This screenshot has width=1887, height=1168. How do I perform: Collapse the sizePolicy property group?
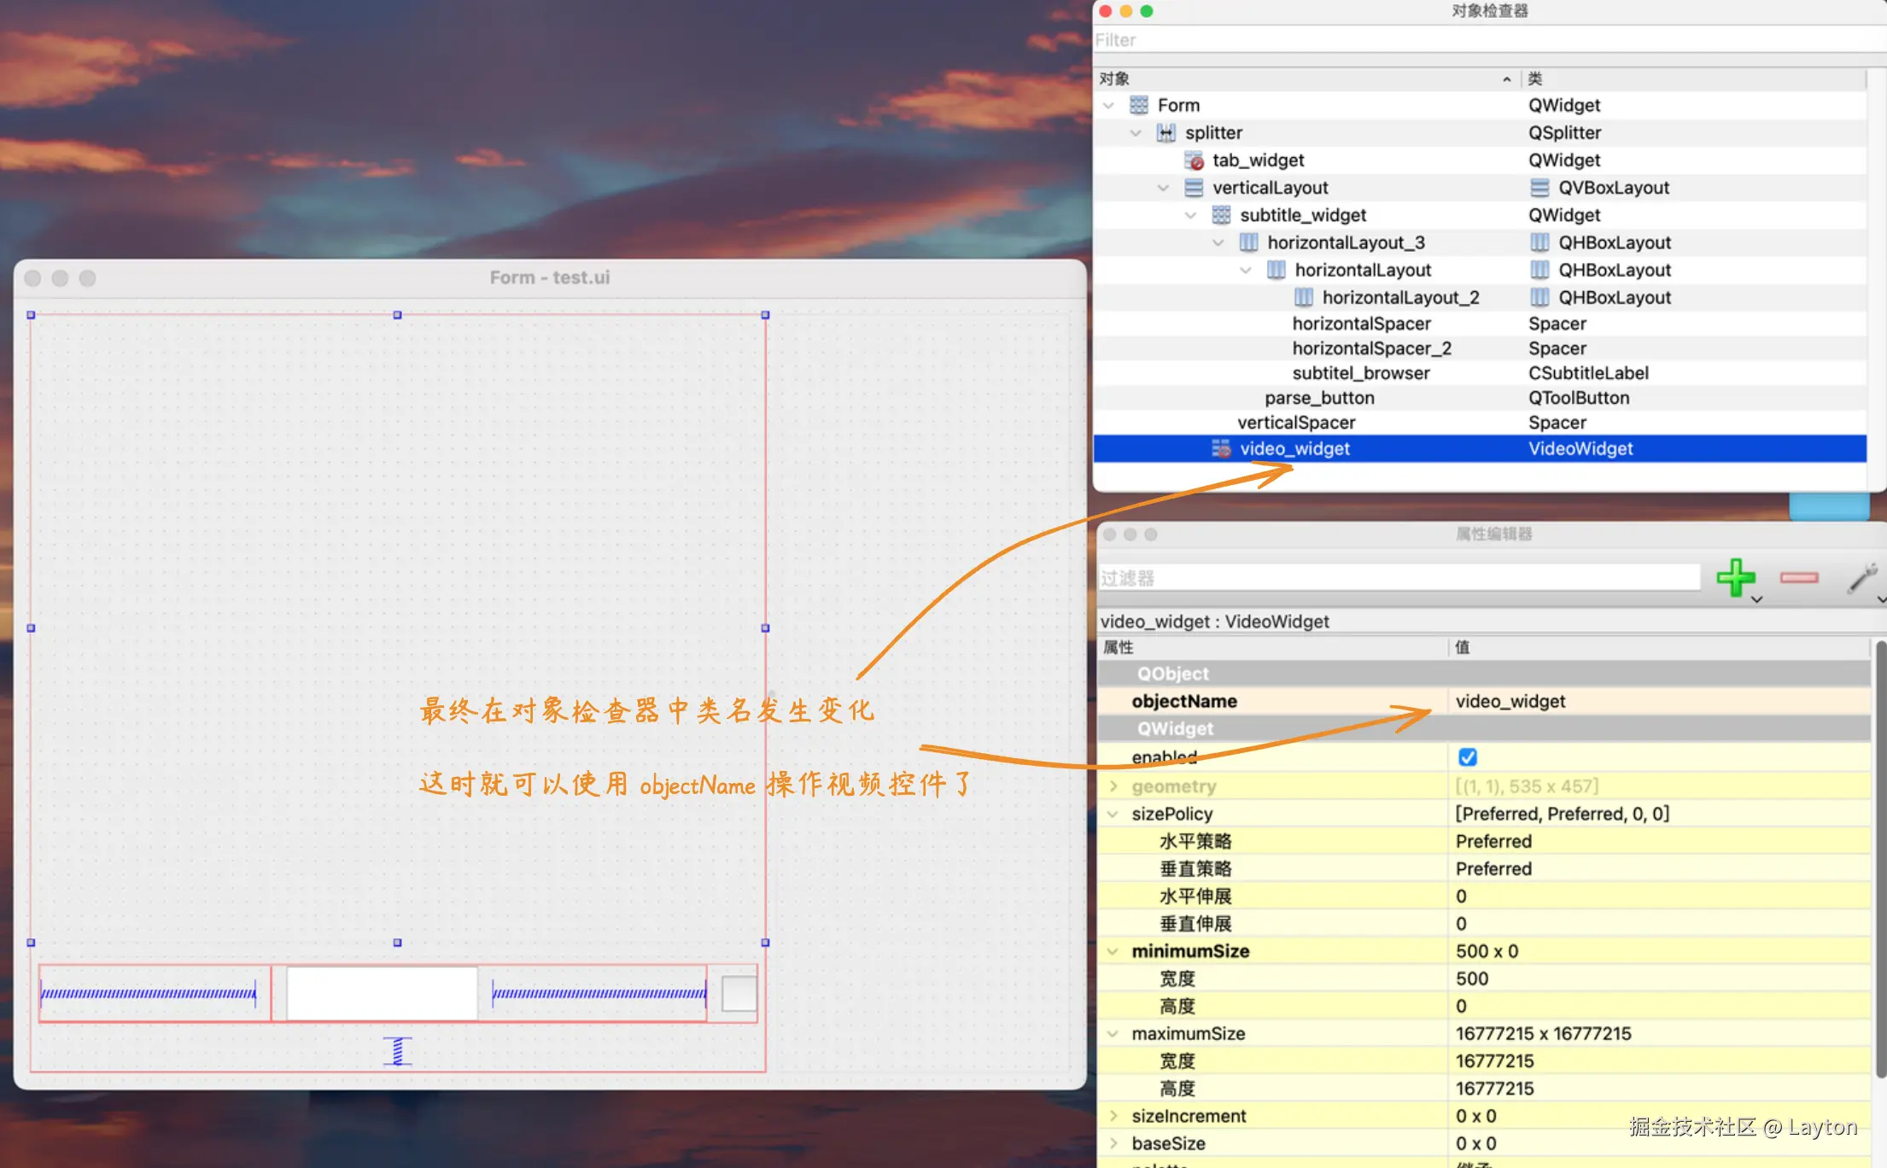point(1113,813)
